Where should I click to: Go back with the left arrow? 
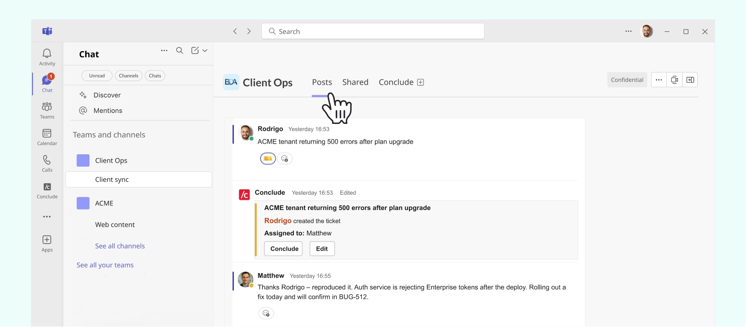235,31
